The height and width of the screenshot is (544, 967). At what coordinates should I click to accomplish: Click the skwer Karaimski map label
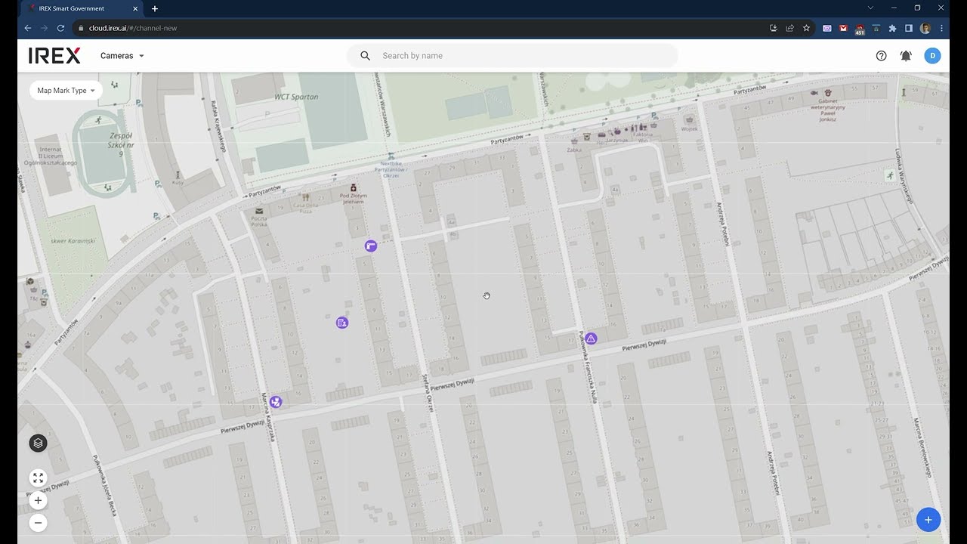click(73, 241)
